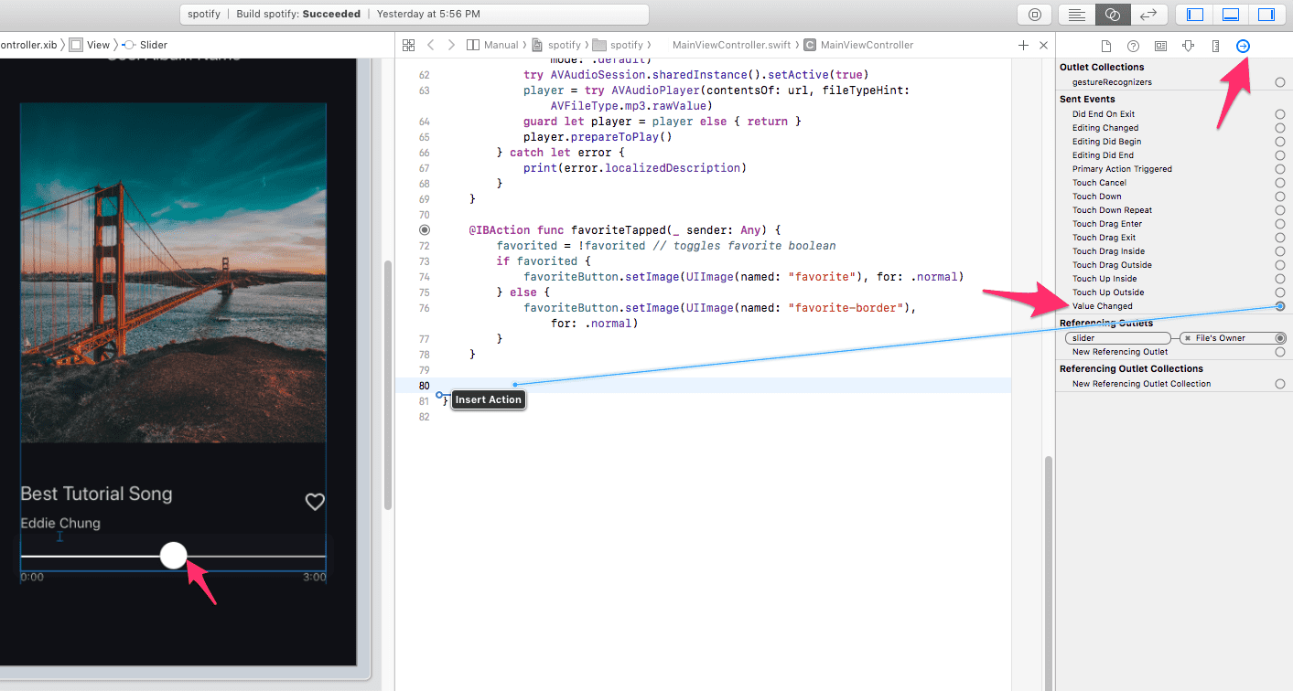The width and height of the screenshot is (1293, 691).
Task: Open the Connections inspector
Action: point(1243,46)
